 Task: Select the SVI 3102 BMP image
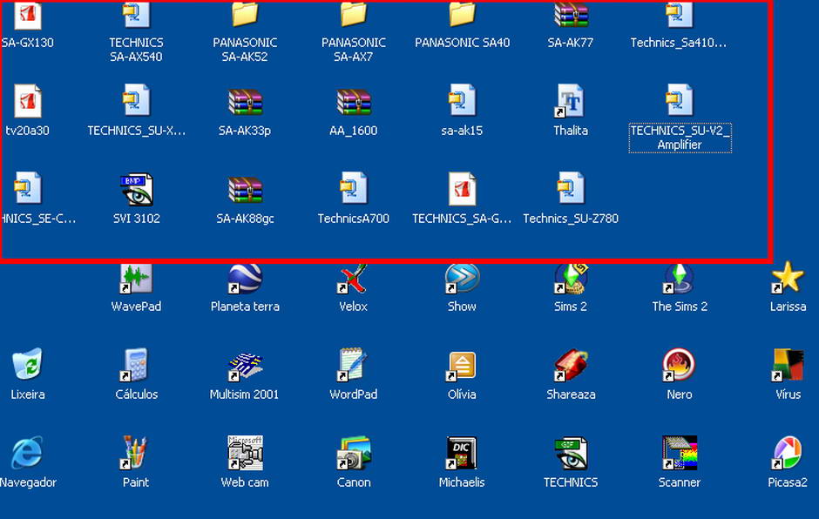[x=136, y=189]
